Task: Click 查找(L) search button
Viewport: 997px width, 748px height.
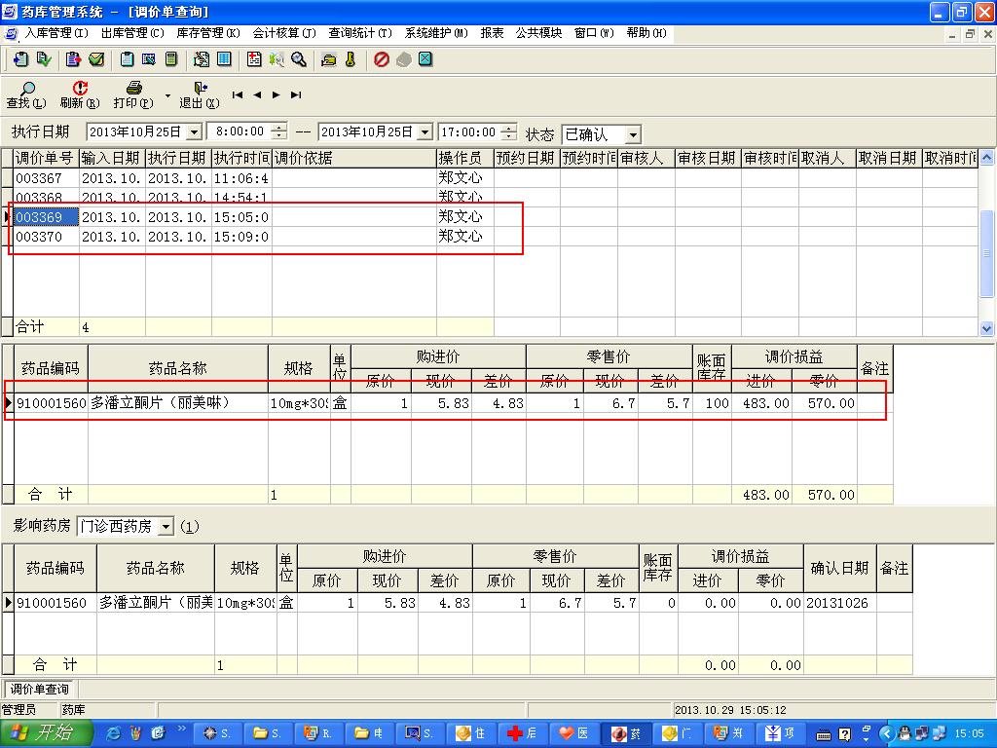Action: [26, 94]
